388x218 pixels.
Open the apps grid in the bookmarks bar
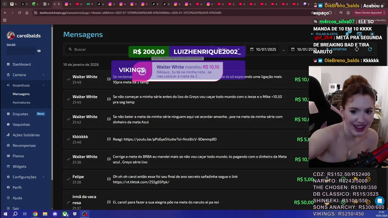tap(5, 20)
